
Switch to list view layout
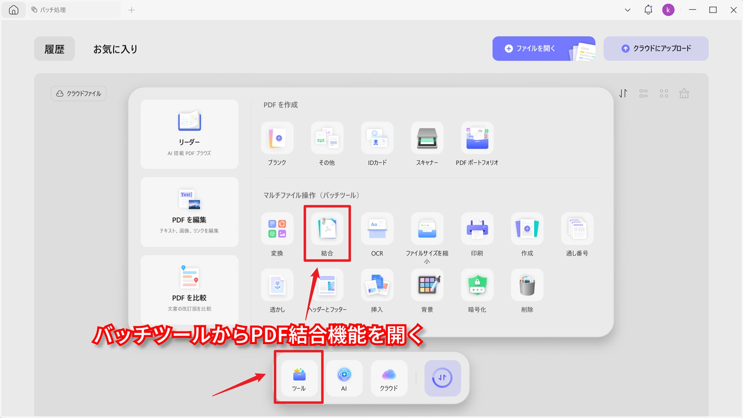point(644,93)
